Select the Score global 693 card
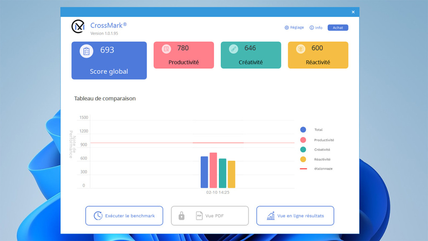Image resolution: width=428 pixels, height=241 pixels. pyautogui.click(x=109, y=60)
